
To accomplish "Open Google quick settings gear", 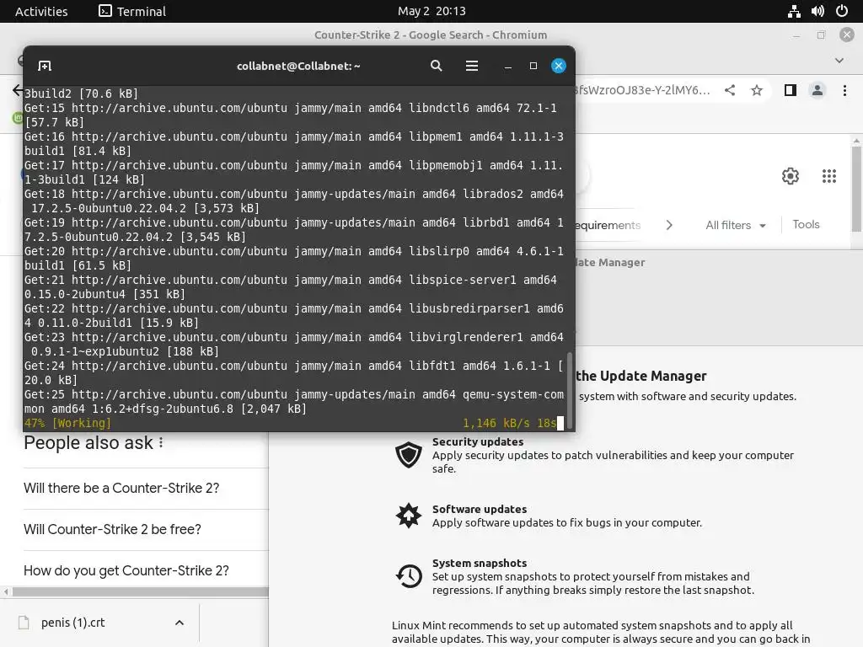I will pos(791,176).
